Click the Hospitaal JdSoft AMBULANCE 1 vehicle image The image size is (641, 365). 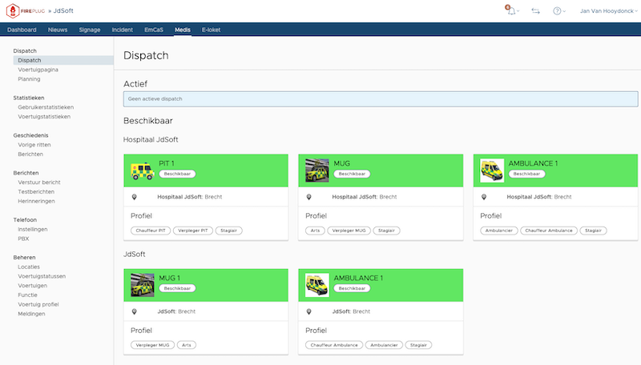click(492, 170)
